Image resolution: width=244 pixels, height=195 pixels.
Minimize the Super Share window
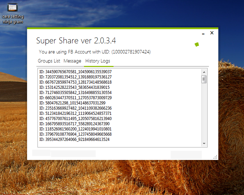[203, 33]
